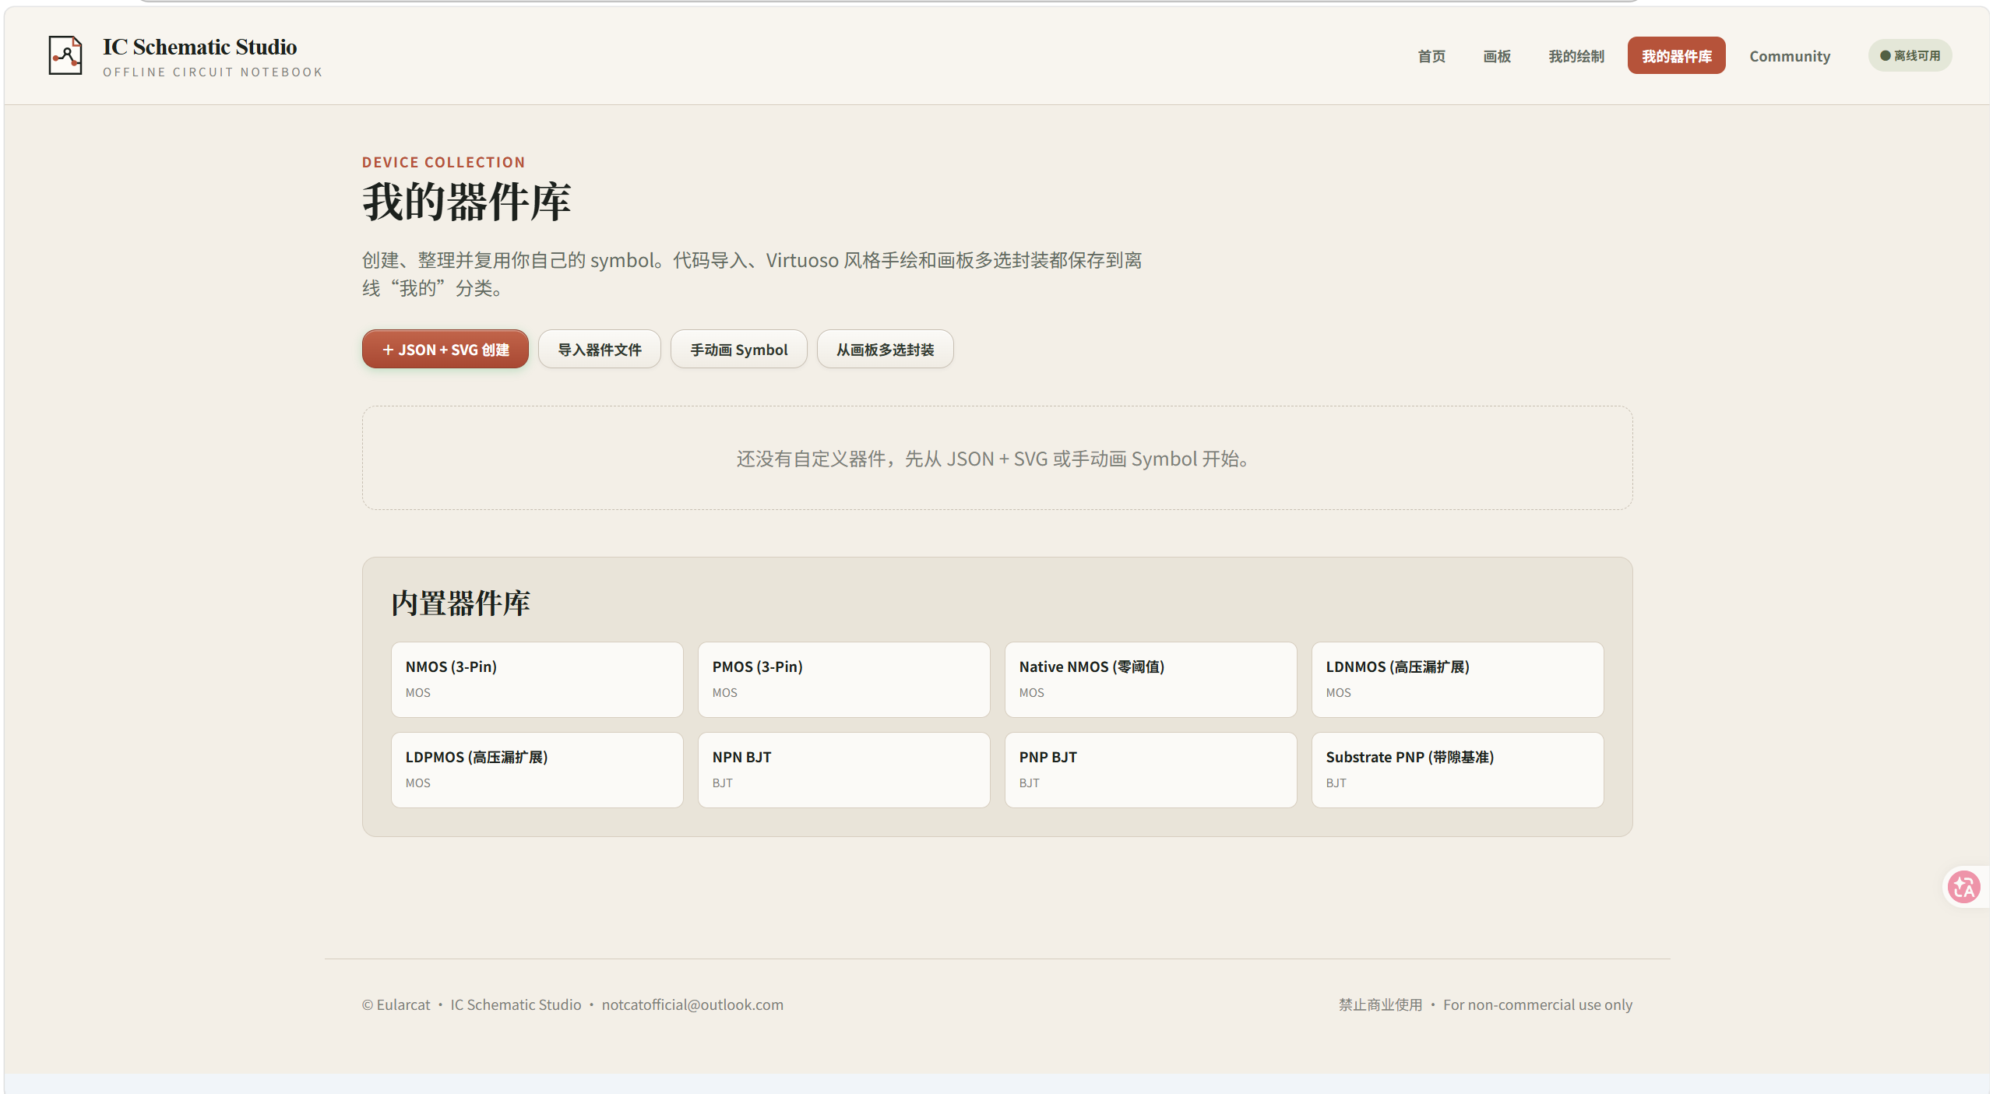Screen dimensions: 1993x1094
Task: Open the Community nav link
Action: (1789, 56)
